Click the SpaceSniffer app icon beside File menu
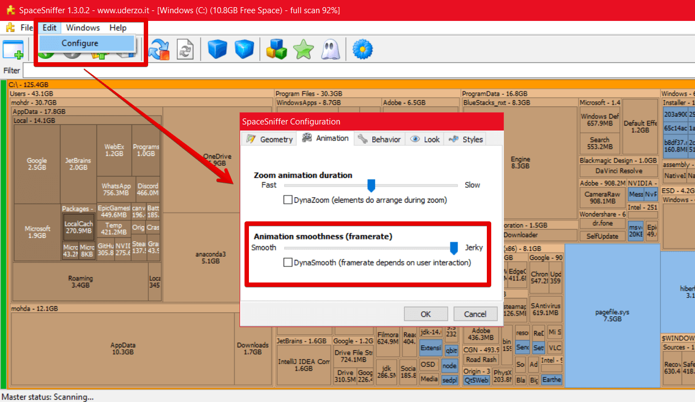 point(10,28)
